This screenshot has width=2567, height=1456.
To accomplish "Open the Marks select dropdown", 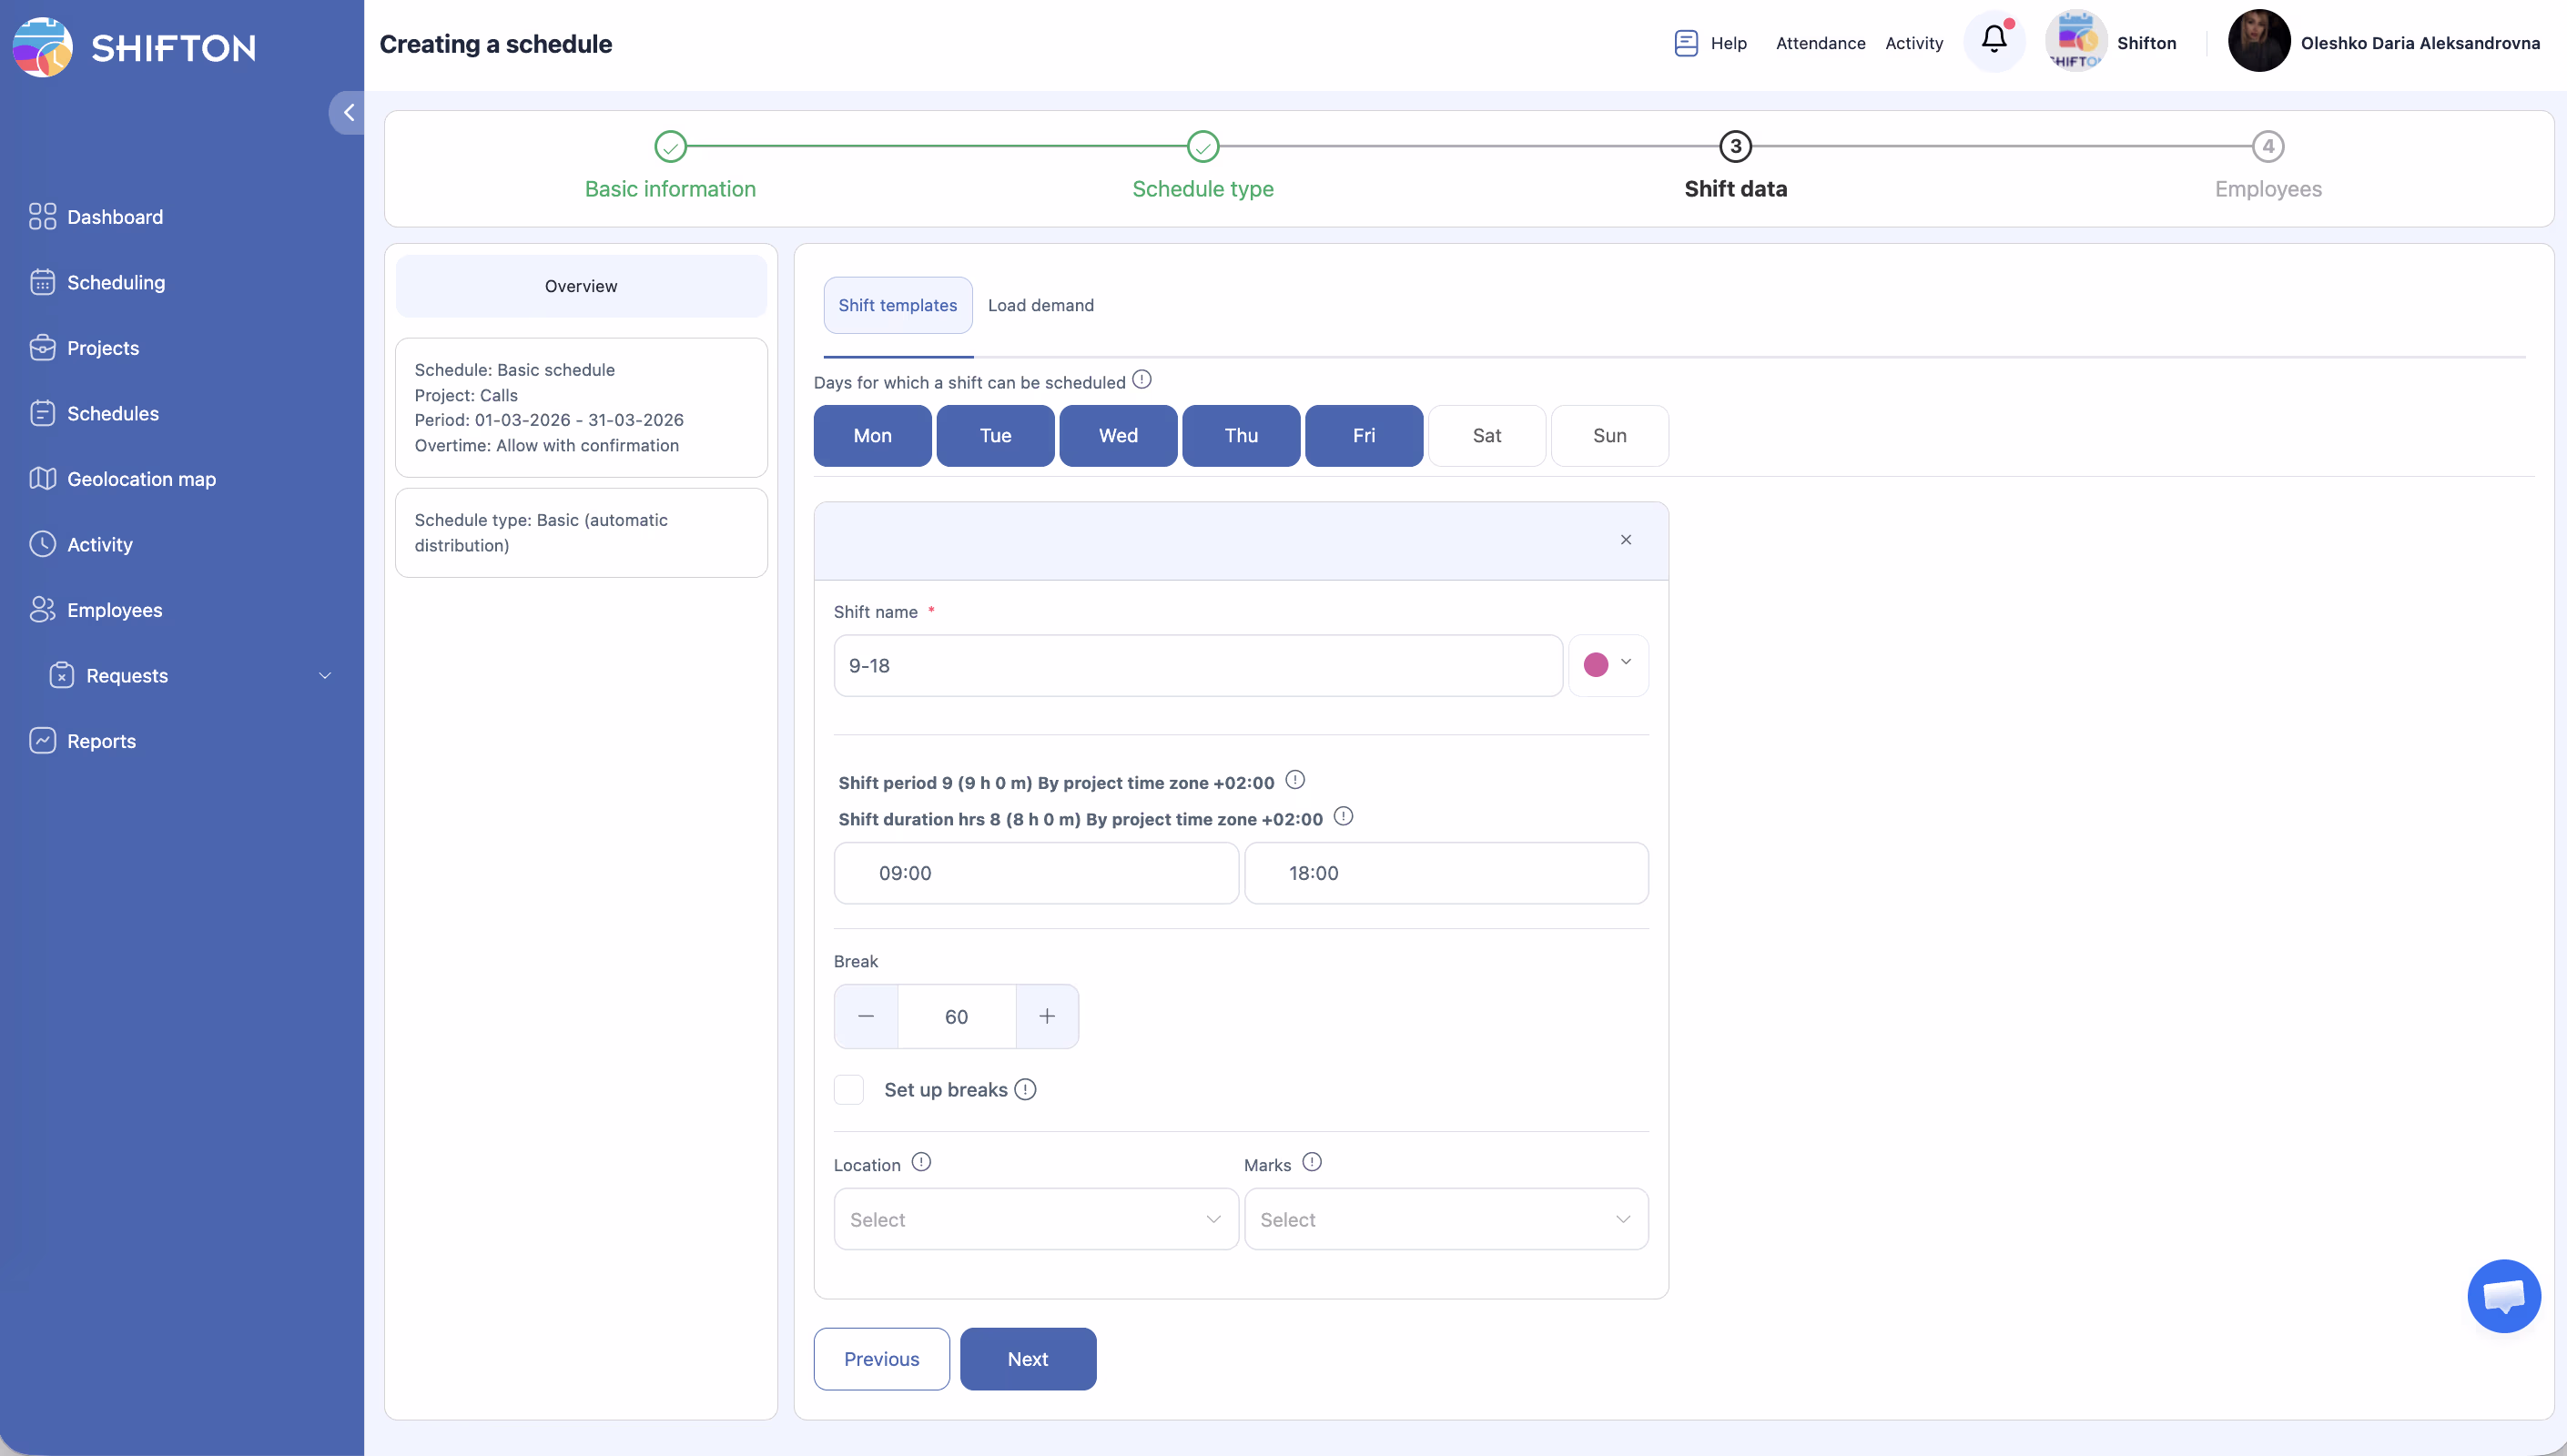I will (1445, 1219).
